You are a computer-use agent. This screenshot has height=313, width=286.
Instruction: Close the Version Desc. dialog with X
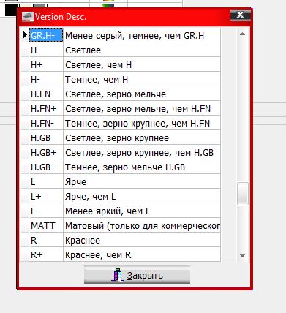[241, 15]
